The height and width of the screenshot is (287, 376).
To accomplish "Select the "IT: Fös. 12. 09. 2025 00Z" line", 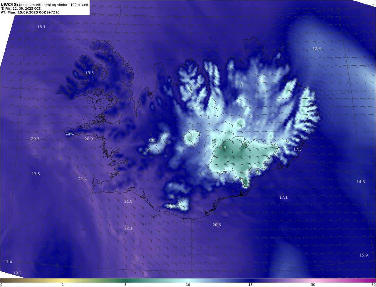I will coord(21,9).
